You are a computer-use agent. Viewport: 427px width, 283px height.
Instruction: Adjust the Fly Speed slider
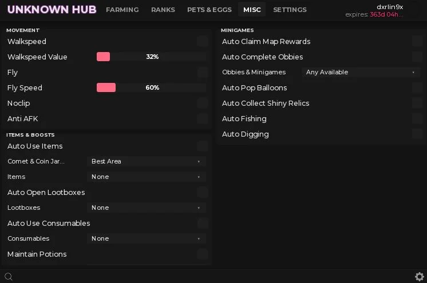[152, 87]
